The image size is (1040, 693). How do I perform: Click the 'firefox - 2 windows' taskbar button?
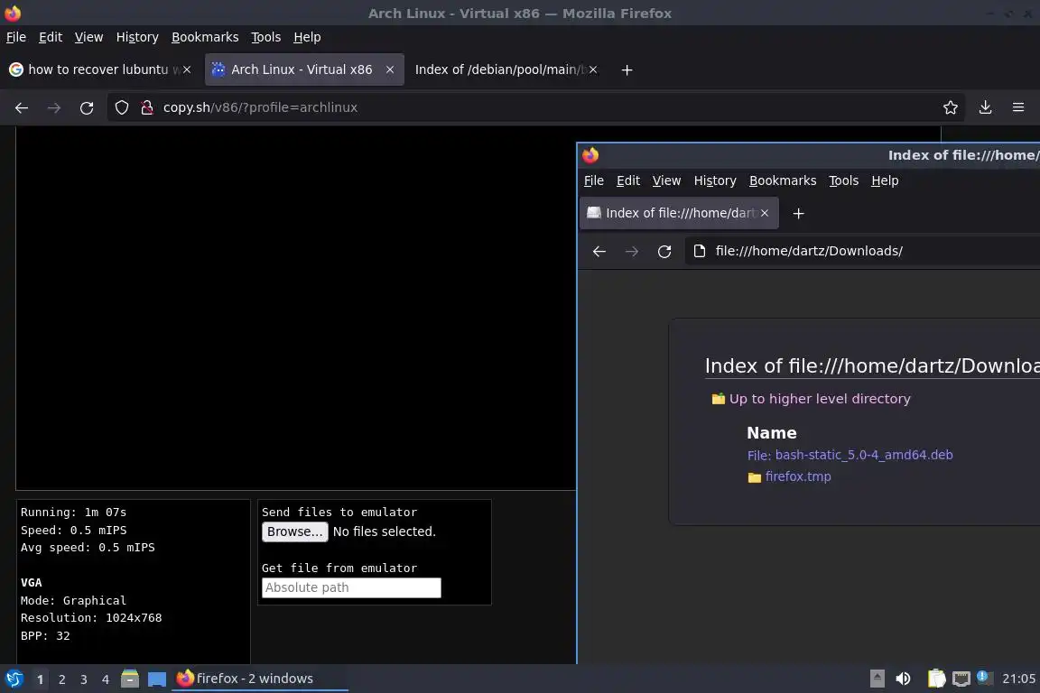[x=260, y=679]
